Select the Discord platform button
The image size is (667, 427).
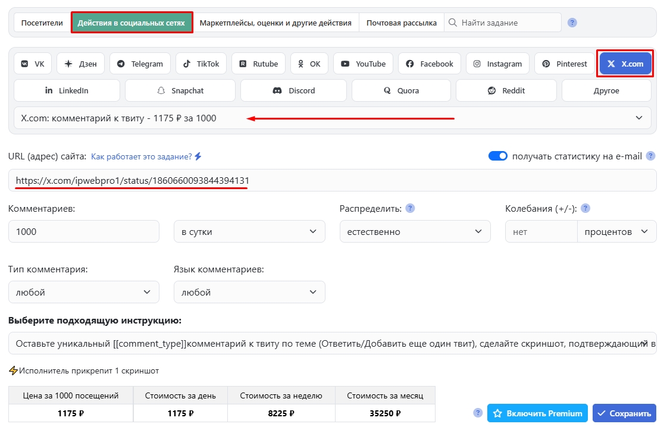293,90
